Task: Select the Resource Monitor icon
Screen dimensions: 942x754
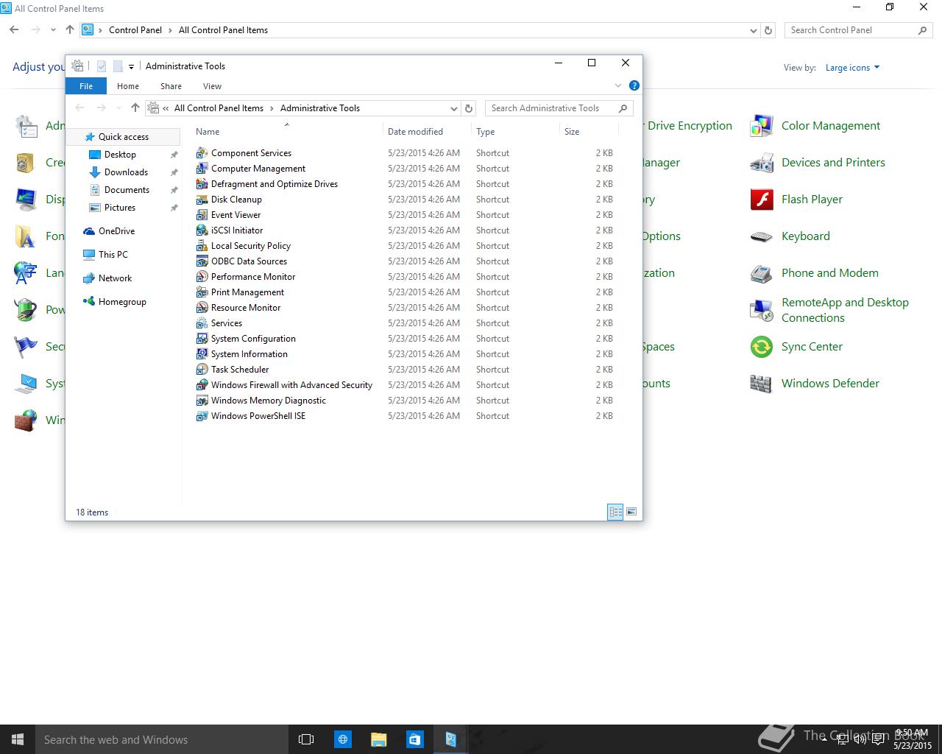Action: (x=202, y=308)
